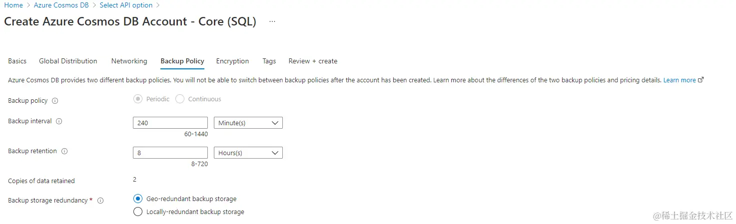Viewport: 736px width, 224px height.
Task: Open the Learn more link
Action: 680,80
